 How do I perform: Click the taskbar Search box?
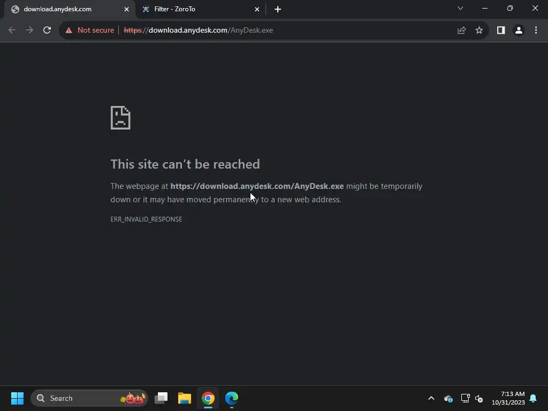(89, 398)
